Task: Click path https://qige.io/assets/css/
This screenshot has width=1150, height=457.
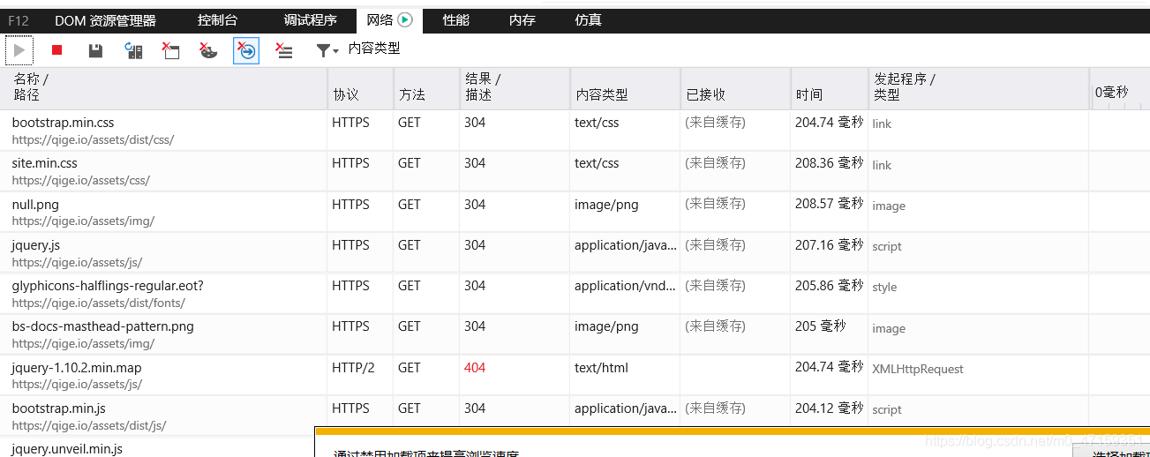Action: coord(80,180)
